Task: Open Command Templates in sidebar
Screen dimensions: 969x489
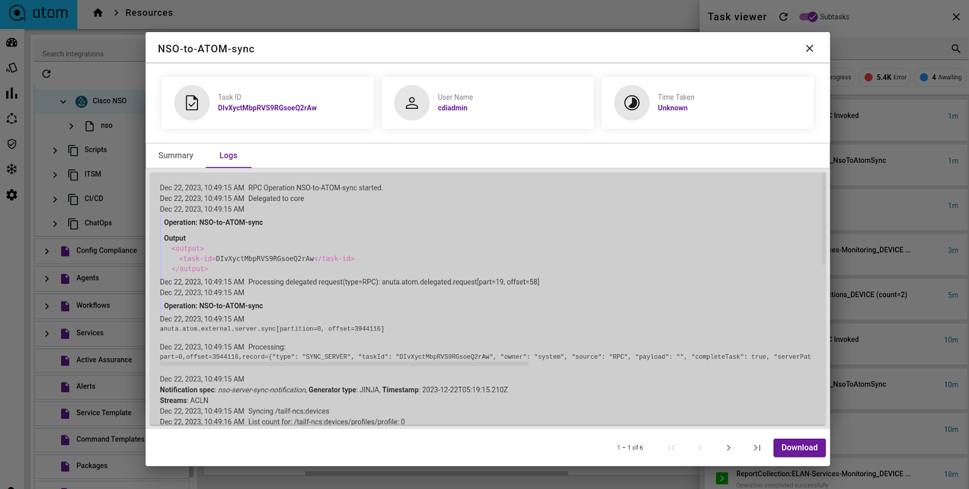Action: tap(110, 439)
